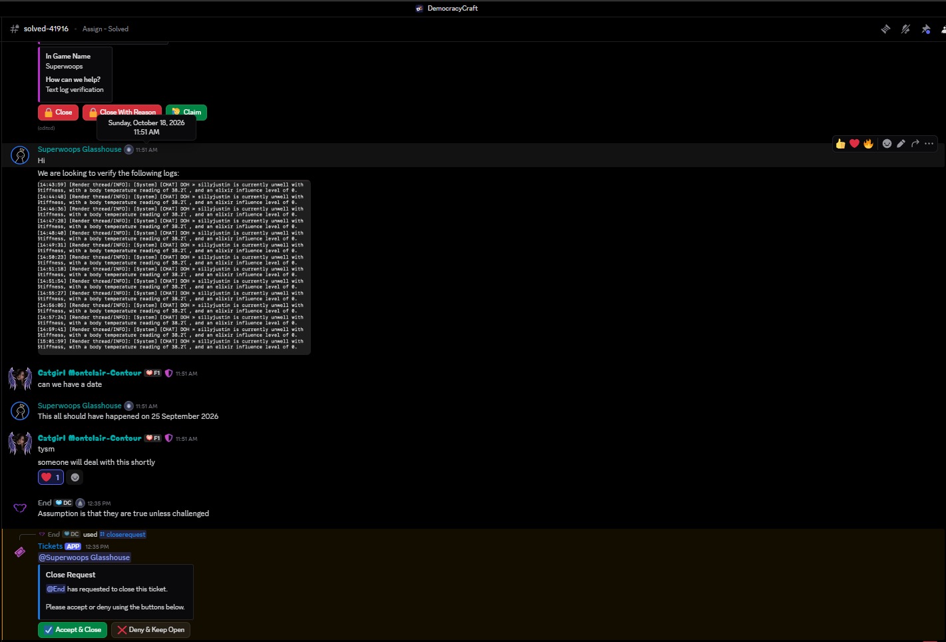Viewport: 946px width, 642px height.
Task: Forward the message with arrow icon
Action: [x=915, y=143]
